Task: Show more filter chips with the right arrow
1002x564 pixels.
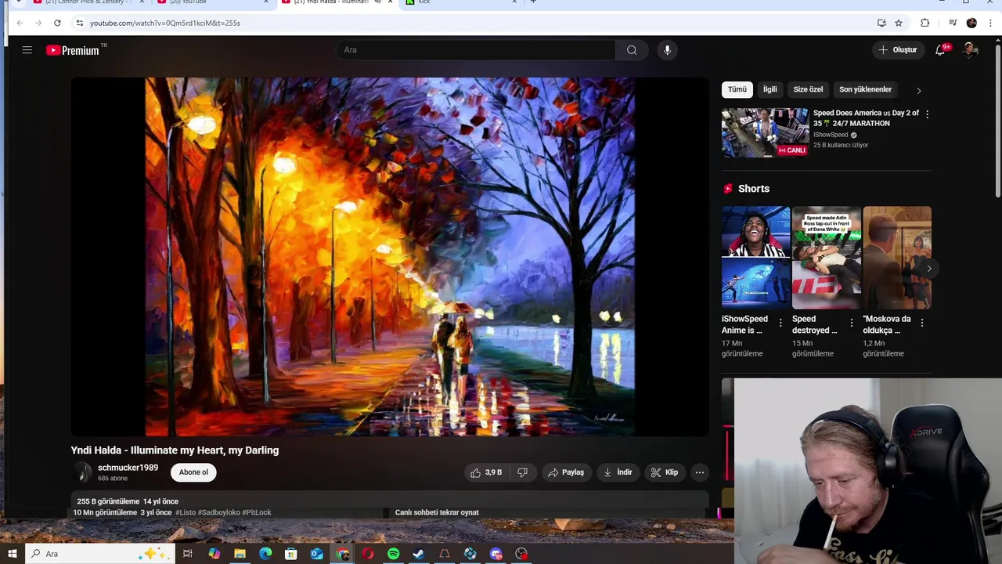Action: (x=918, y=90)
